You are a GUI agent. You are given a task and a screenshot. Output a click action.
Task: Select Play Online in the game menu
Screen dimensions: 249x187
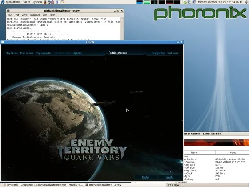[x=12, y=53]
